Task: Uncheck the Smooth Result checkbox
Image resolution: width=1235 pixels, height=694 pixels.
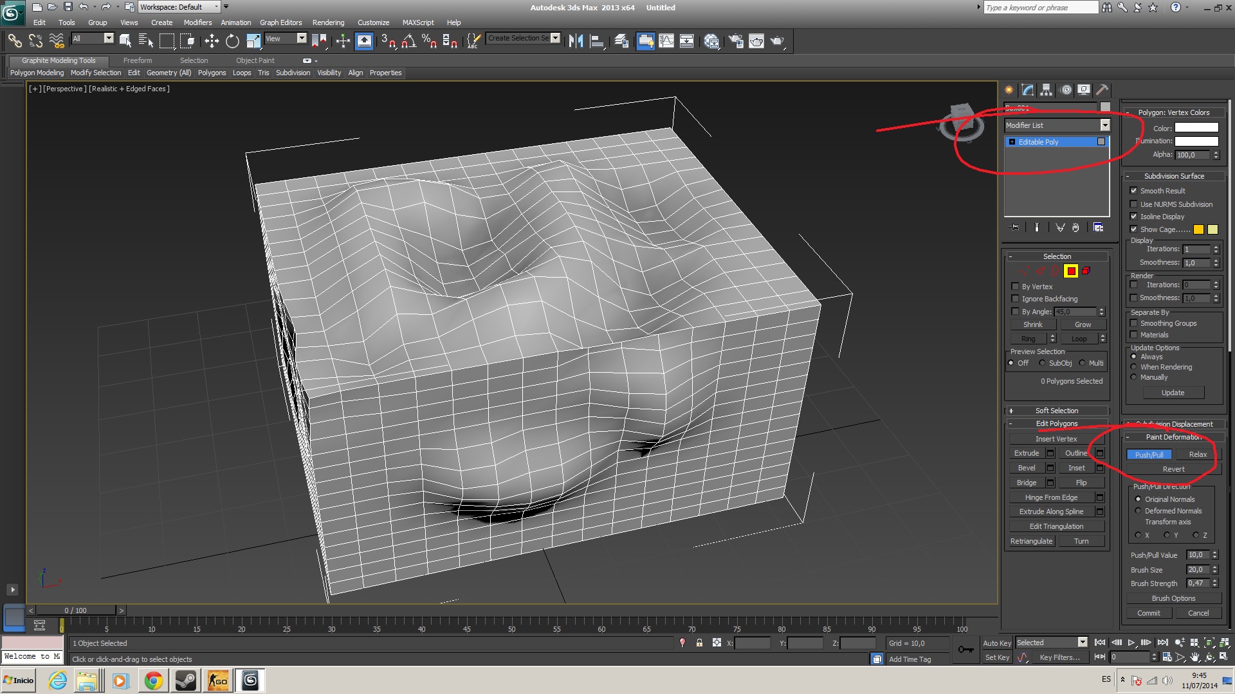Action: 1134,191
